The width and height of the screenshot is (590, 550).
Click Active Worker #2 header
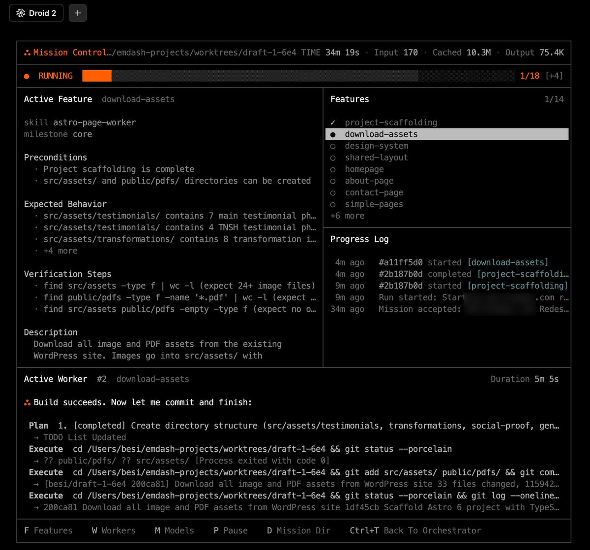coord(106,379)
